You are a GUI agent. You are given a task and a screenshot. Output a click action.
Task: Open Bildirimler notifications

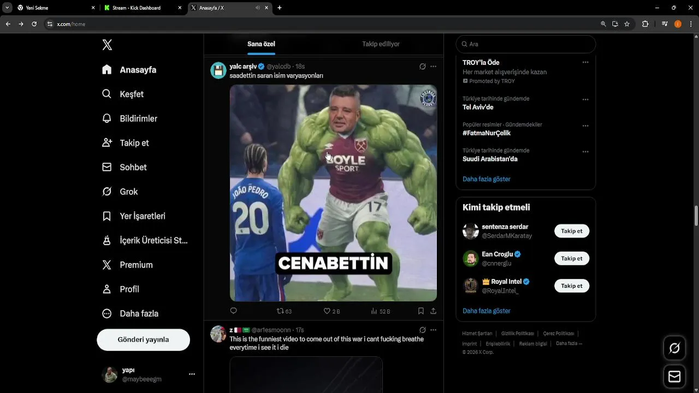tap(130, 118)
